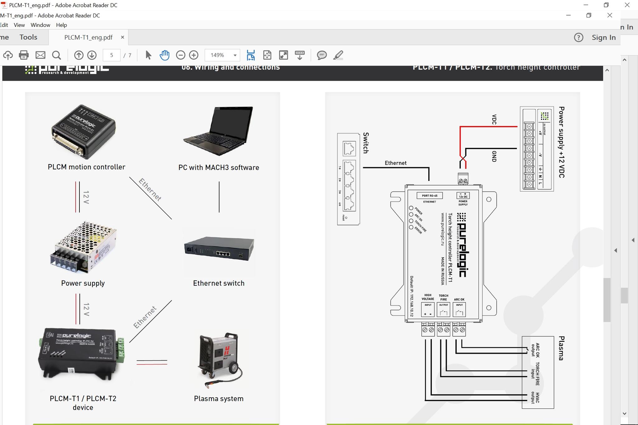Send file by email envelope icon

coord(40,55)
